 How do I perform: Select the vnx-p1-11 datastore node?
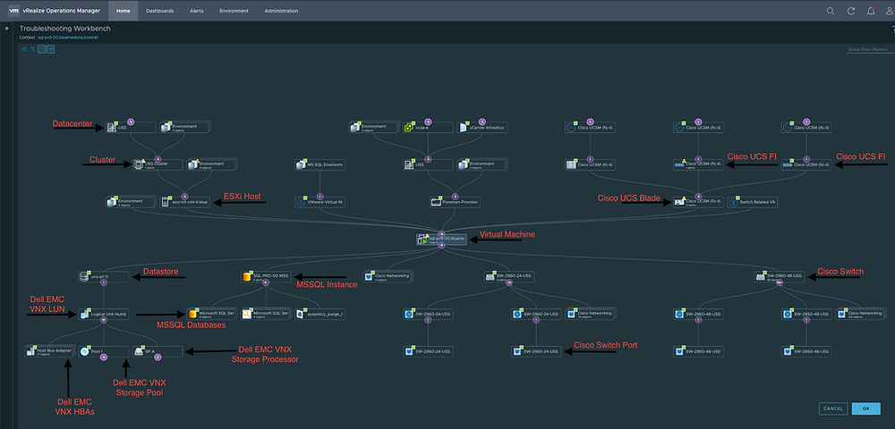point(104,276)
